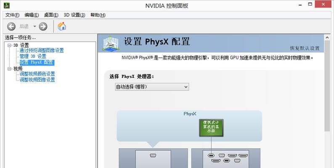
Task: Open the 3D 设置(3) menu
Action: 74,15
